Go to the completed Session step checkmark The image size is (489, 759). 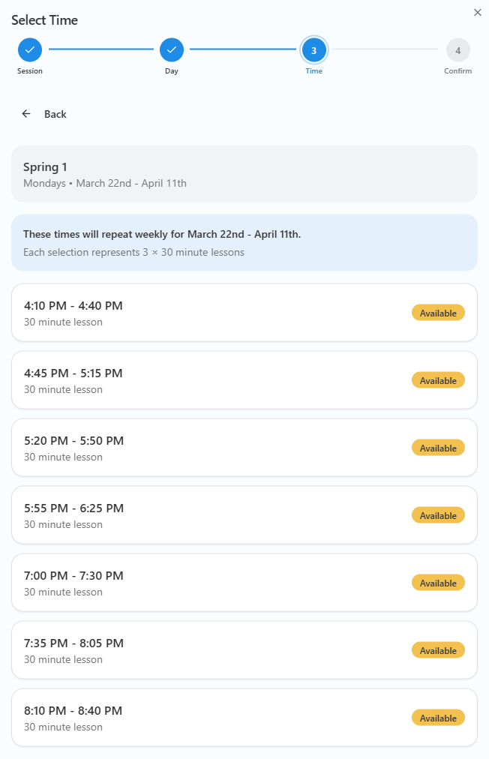30,50
